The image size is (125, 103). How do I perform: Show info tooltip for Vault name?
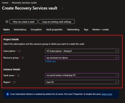click(18, 76)
